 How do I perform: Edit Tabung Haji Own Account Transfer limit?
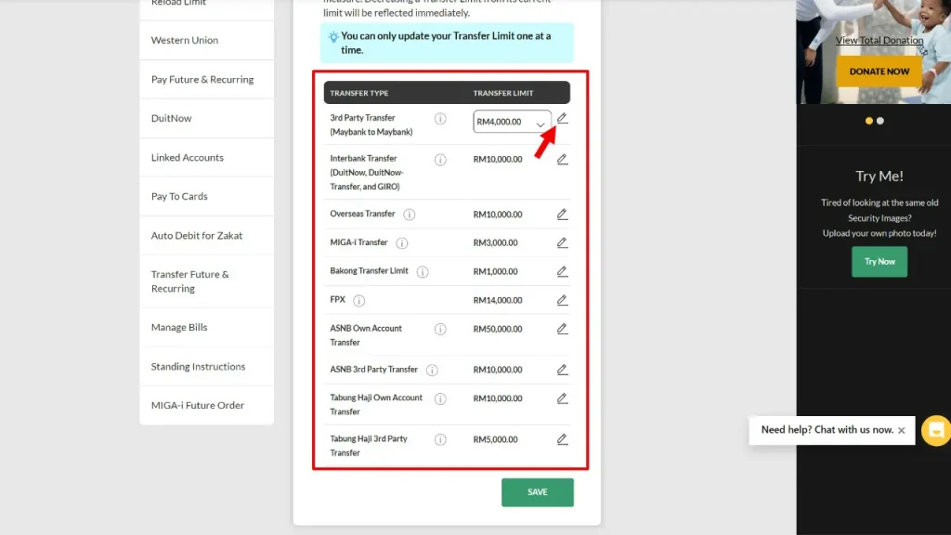click(x=562, y=398)
